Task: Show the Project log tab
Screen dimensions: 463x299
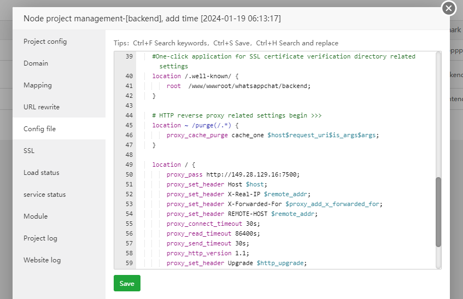Action: pos(40,238)
